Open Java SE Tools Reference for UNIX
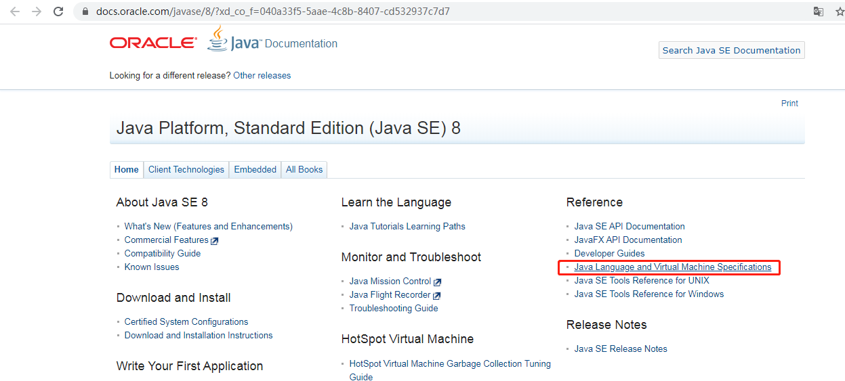The image size is (845, 381). [x=642, y=281]
